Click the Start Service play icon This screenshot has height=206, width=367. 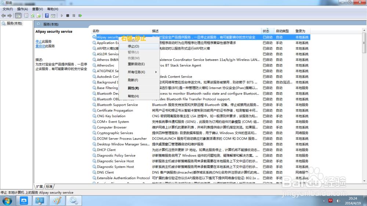pyautogui.click(x=62, y=16)
